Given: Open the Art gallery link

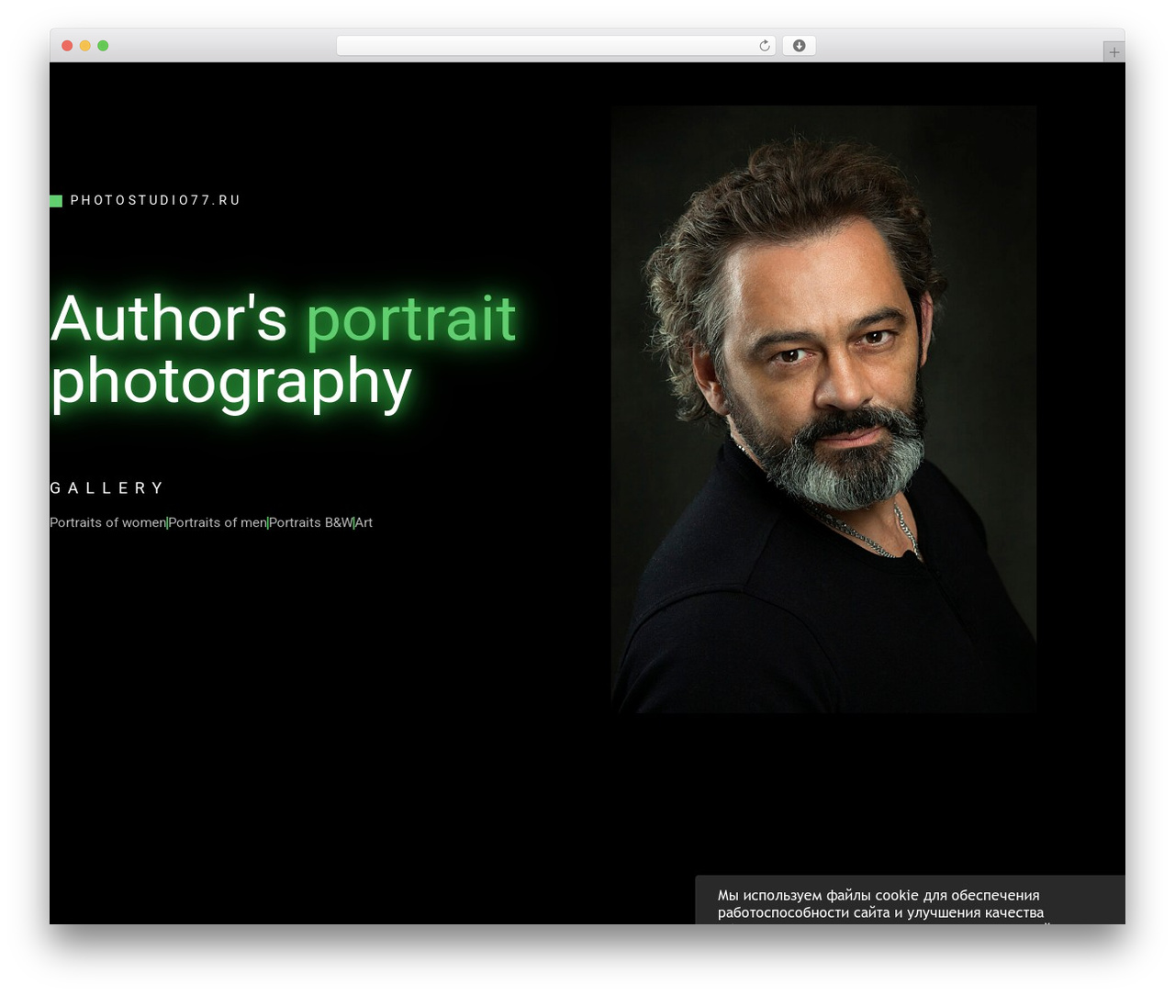Looking at the screenshot, I should pos(364,522).
